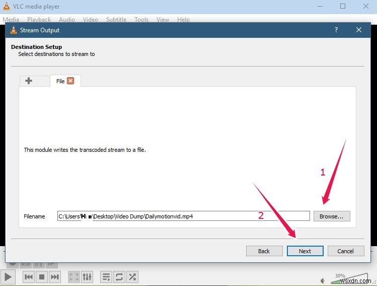Click Next to continue stream setup
Image resolution: width=377 pixels, height=286 pixels.
pos(305,251)
